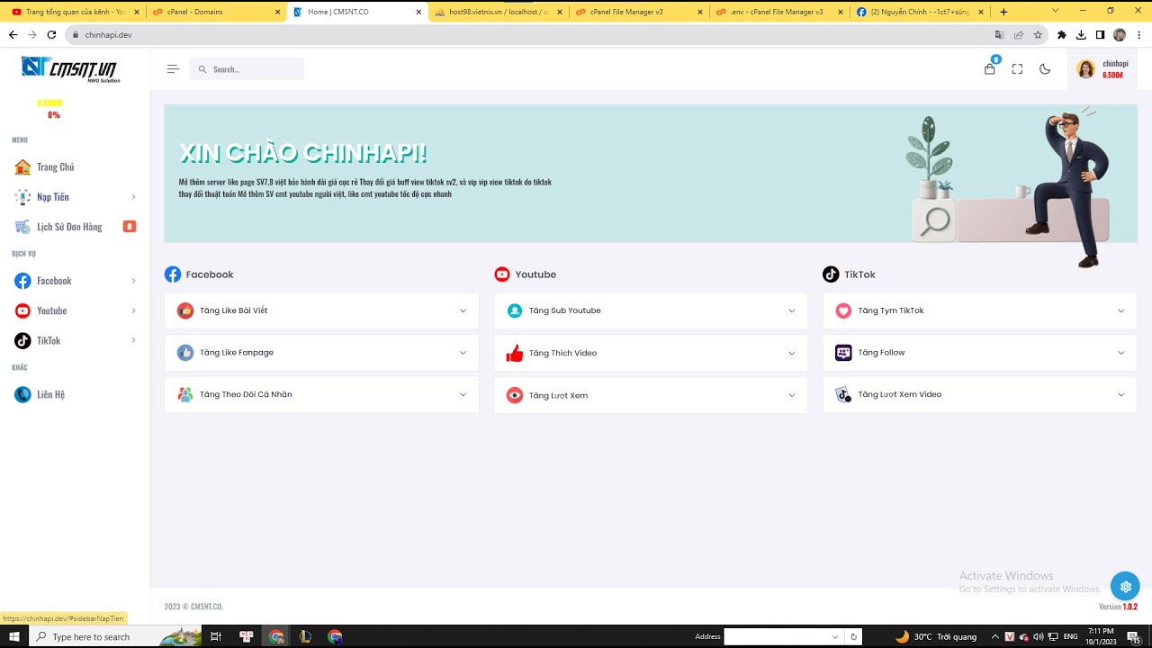The height and width of the screenshot is (648, 1152).
Task: Click the Tăng Sub Youtube icon
Action: click(515, 310)
